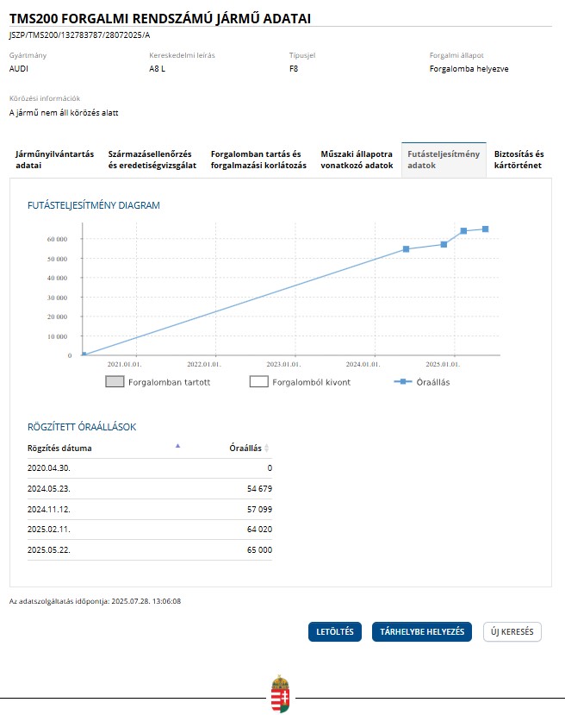Click the 54 679 odometer value
565x715 pixels.
click(259, 489)
